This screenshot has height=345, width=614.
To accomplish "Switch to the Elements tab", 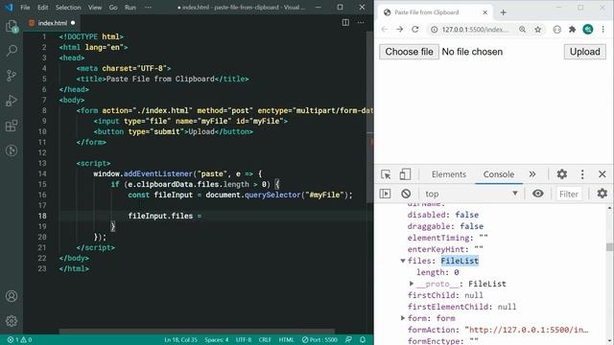I will (449, 174).
